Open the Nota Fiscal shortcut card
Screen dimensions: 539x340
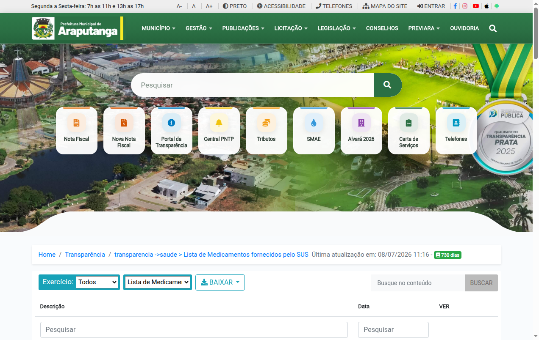pyautogui.click(x=76, y=131)
